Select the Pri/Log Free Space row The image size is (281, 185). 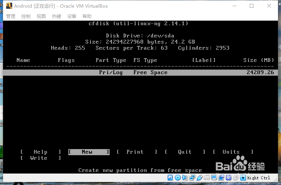pyautogui.click(x=140, y=73)
